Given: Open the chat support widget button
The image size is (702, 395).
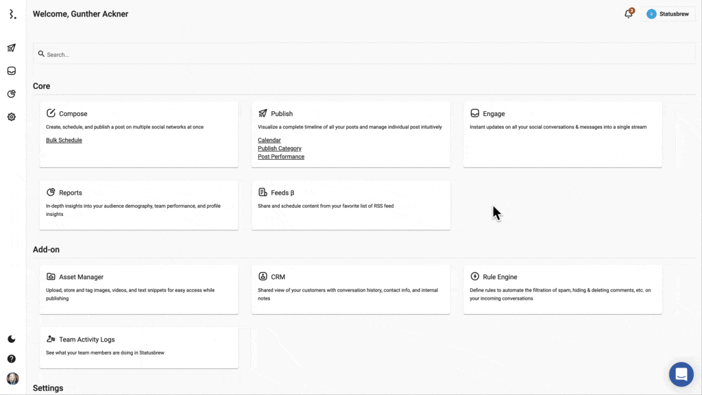Looking at the screenshot, I should tap(681, 374).
